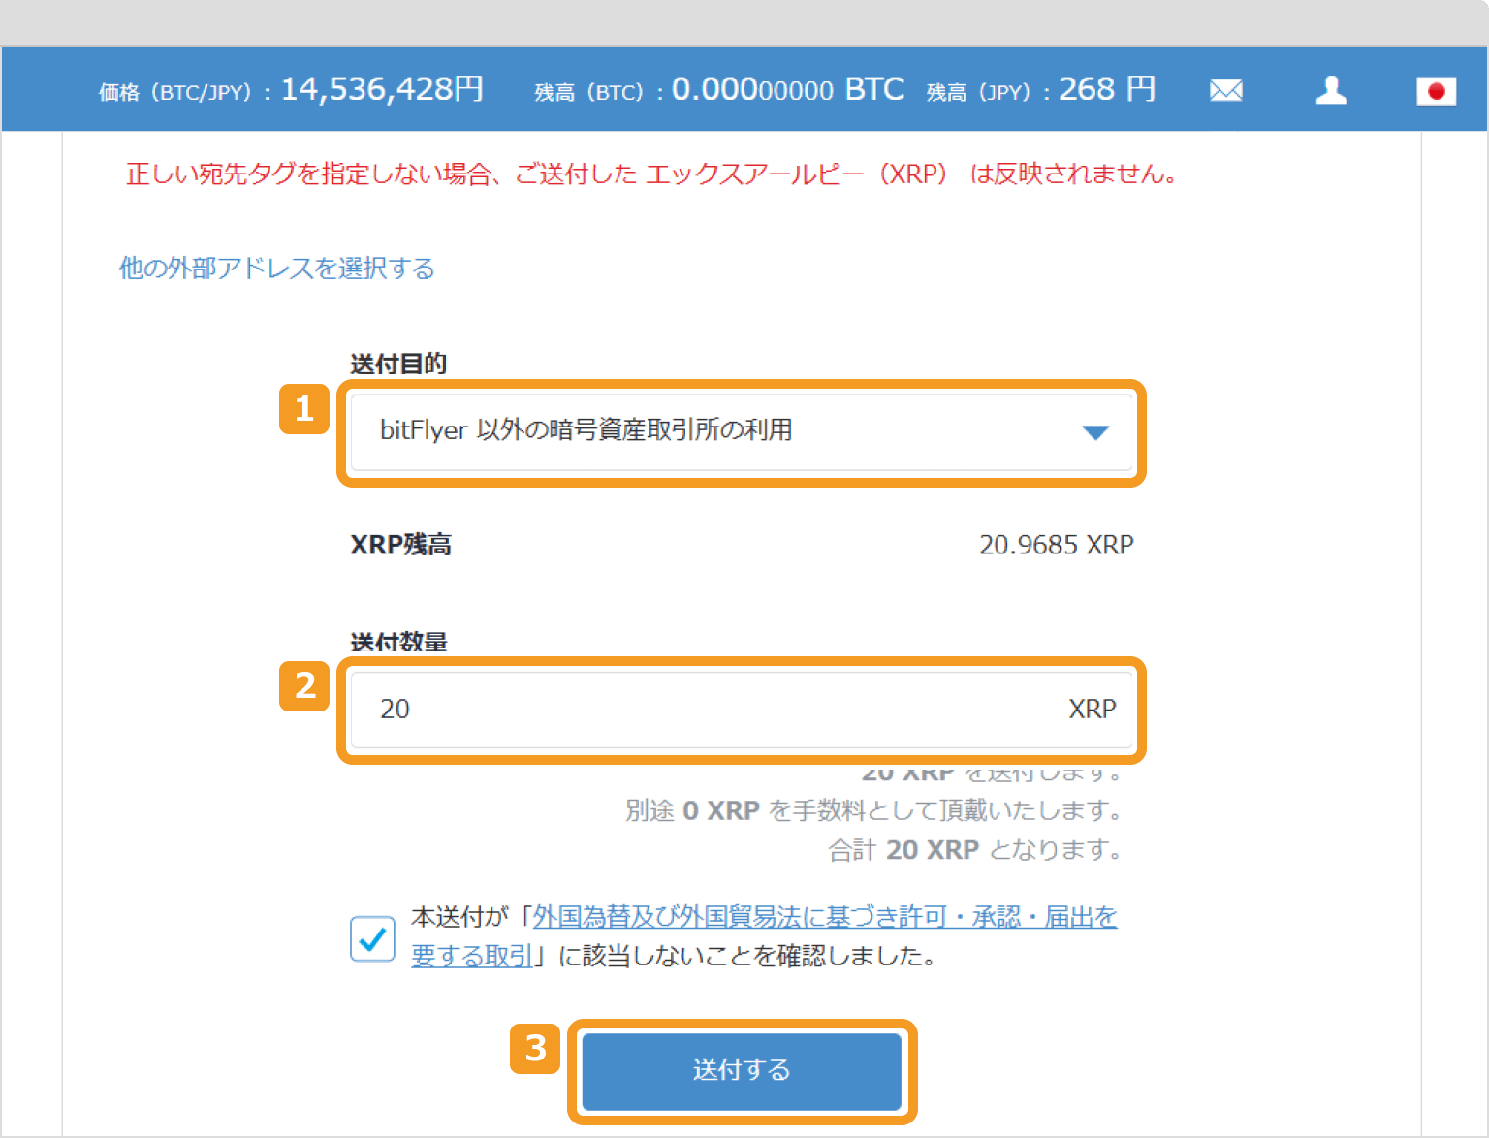The image size is (1489, 1138).
Task: Click the orange step 1 badge
Action: pos(304,410)
